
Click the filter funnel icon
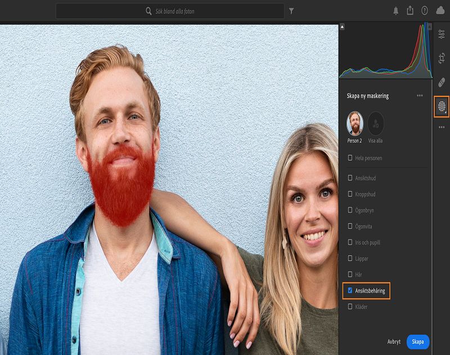click(291, 11)
